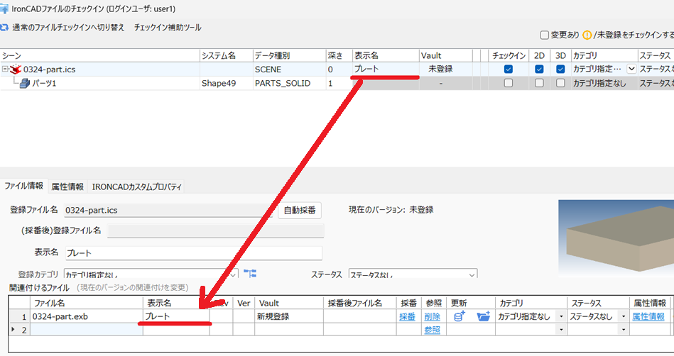Check チェックイン checkbox for パーツ1 row
674x356 pixels.
pos(508,83)
